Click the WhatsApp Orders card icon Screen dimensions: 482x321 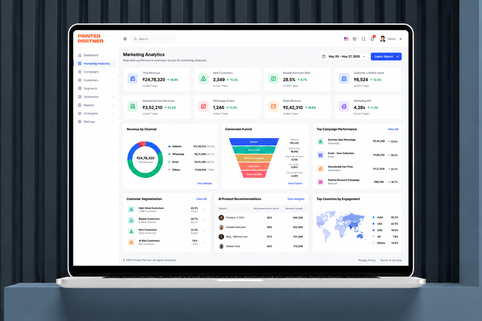click(204, 107)
